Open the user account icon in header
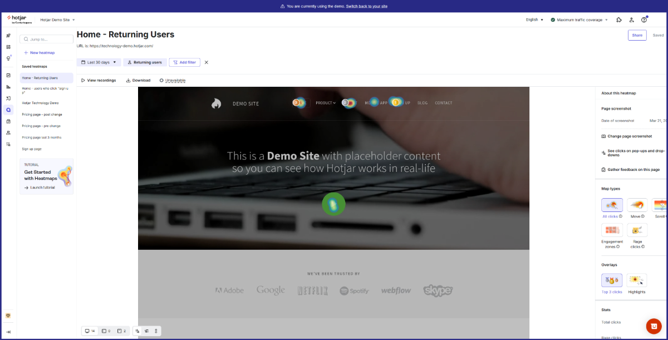 tap(632, 19)
